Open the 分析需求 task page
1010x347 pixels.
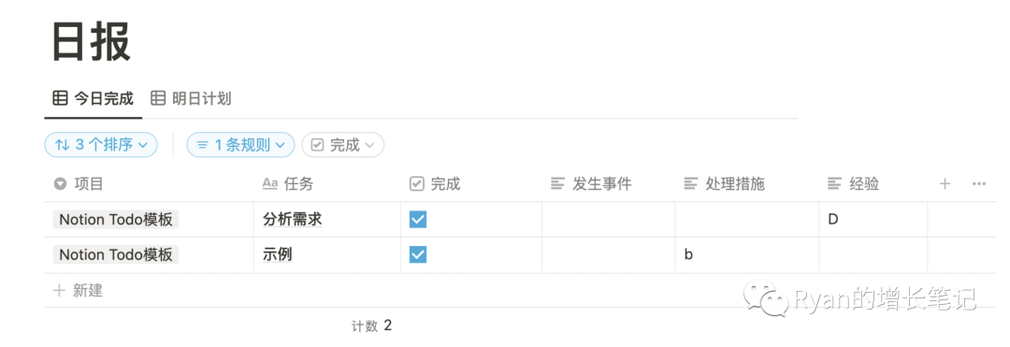tap(293, 220)
